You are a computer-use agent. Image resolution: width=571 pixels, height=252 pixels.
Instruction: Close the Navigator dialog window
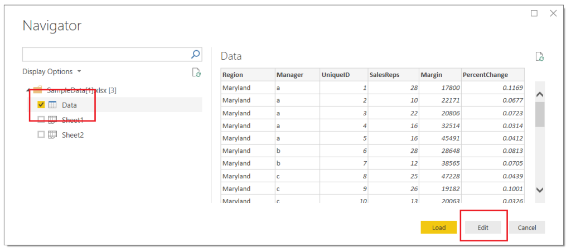554,13
